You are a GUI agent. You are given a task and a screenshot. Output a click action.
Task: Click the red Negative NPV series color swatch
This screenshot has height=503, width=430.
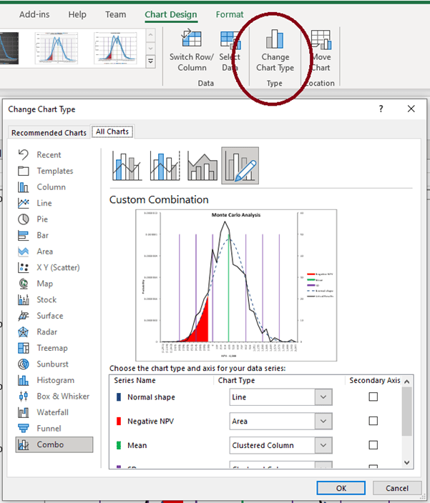118,422
